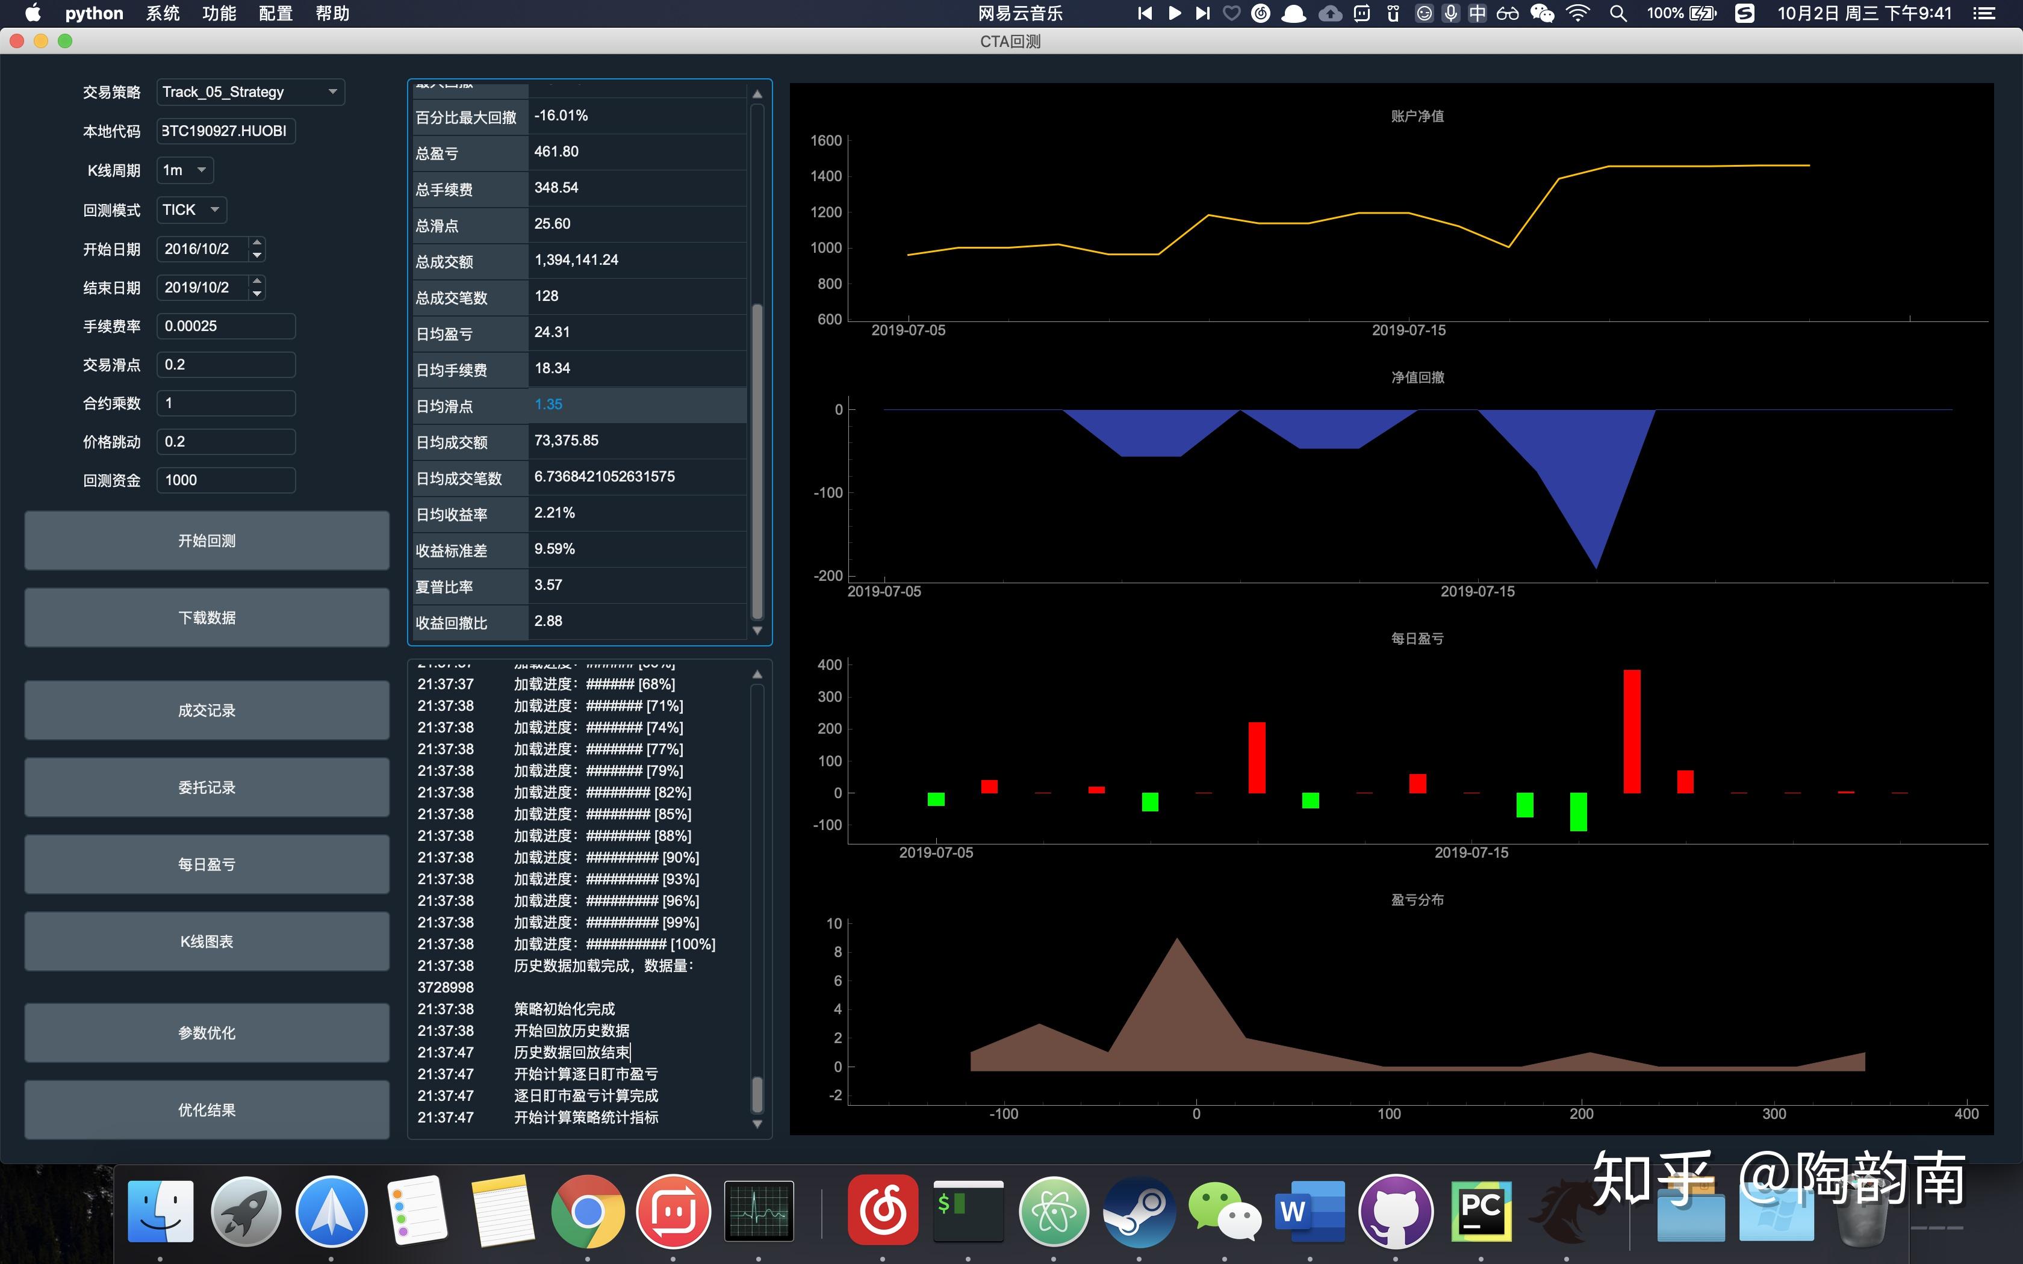Decrement the 结束日期 end date stepper
Viewport: 2023px width, 1264px height.
[258, 294]
